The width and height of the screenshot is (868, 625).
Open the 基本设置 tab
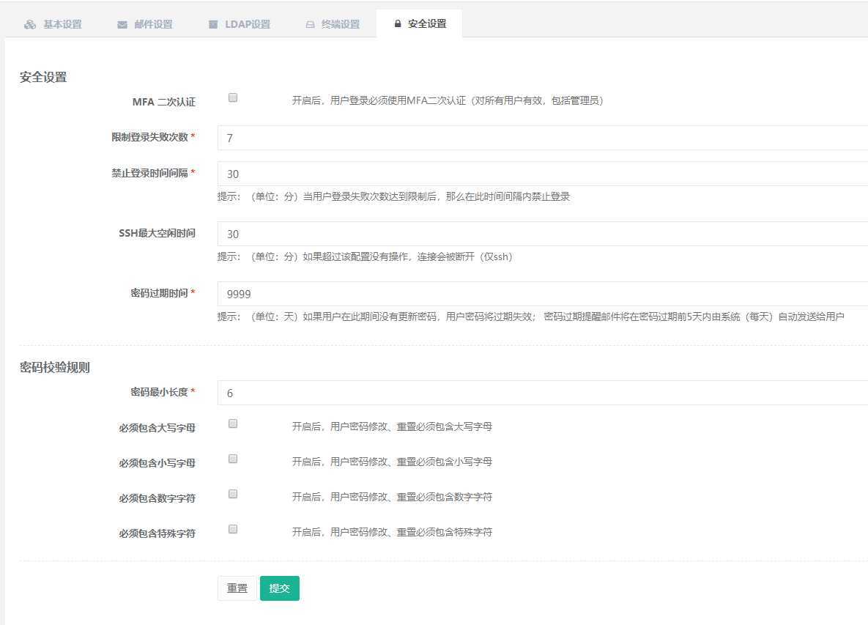(53, 24)
